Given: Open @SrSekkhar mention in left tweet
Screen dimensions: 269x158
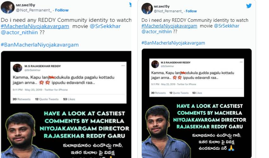Looking at the screenshot, I should pyautogui.click(x=105, y=26).
